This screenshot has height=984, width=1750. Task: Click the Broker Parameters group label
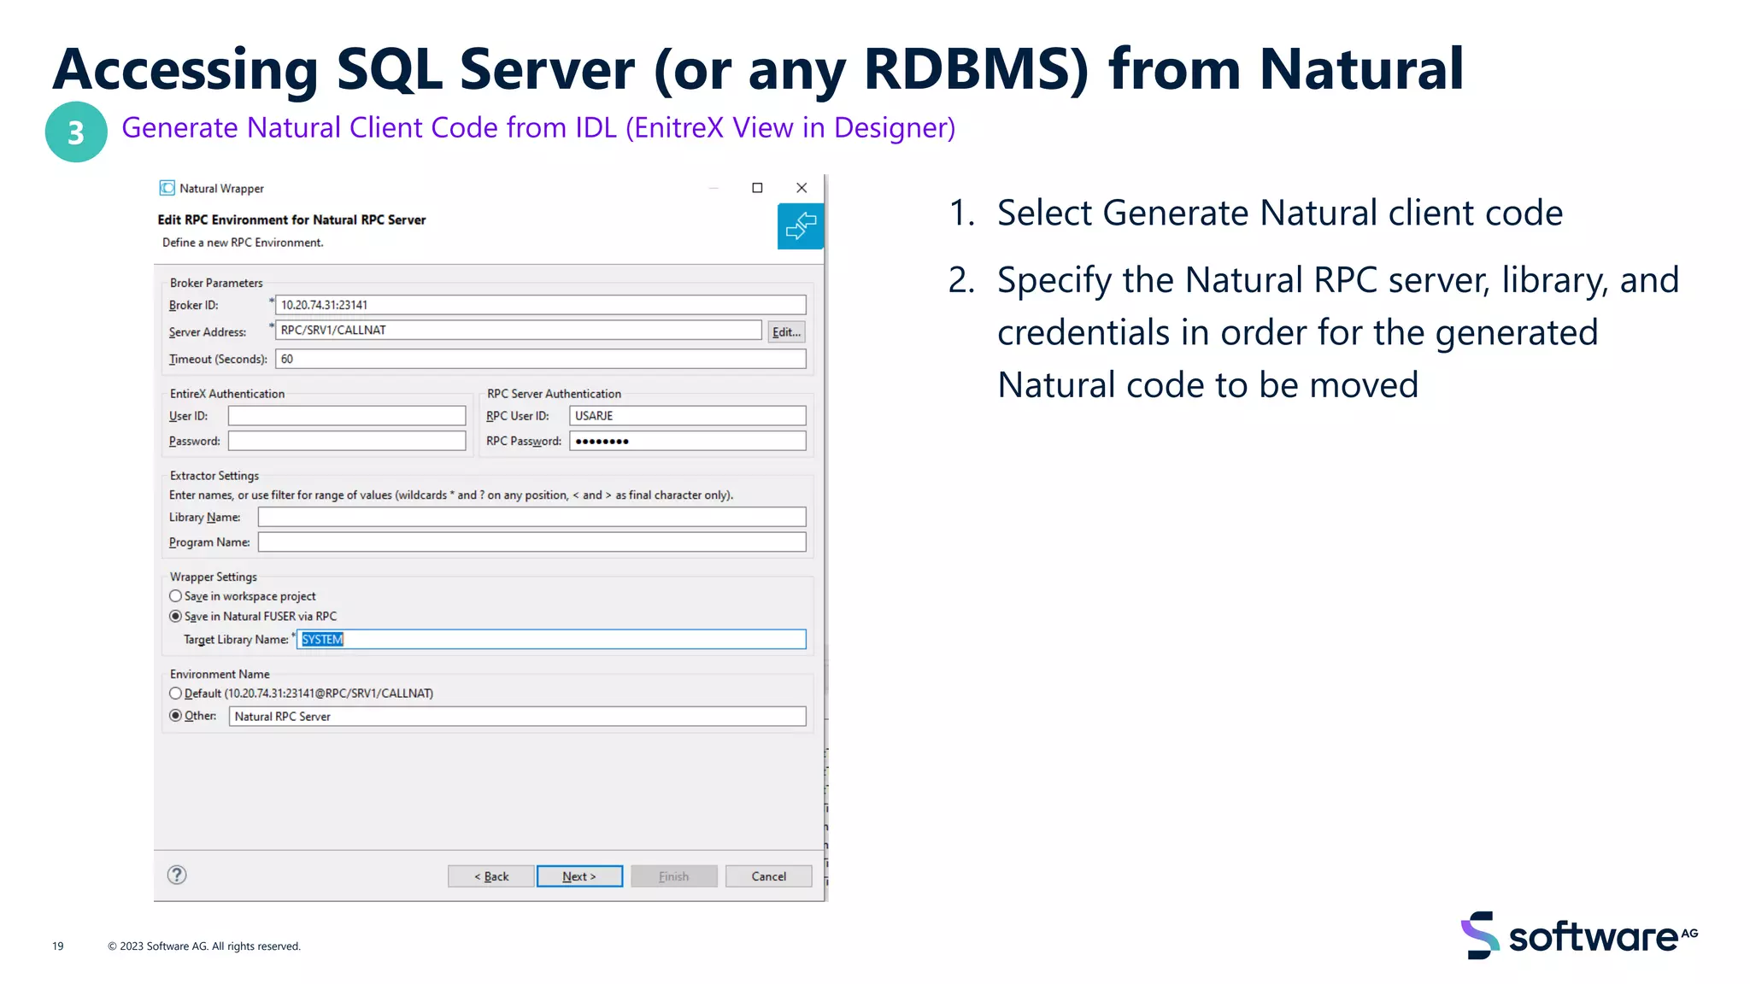[216, 283]
